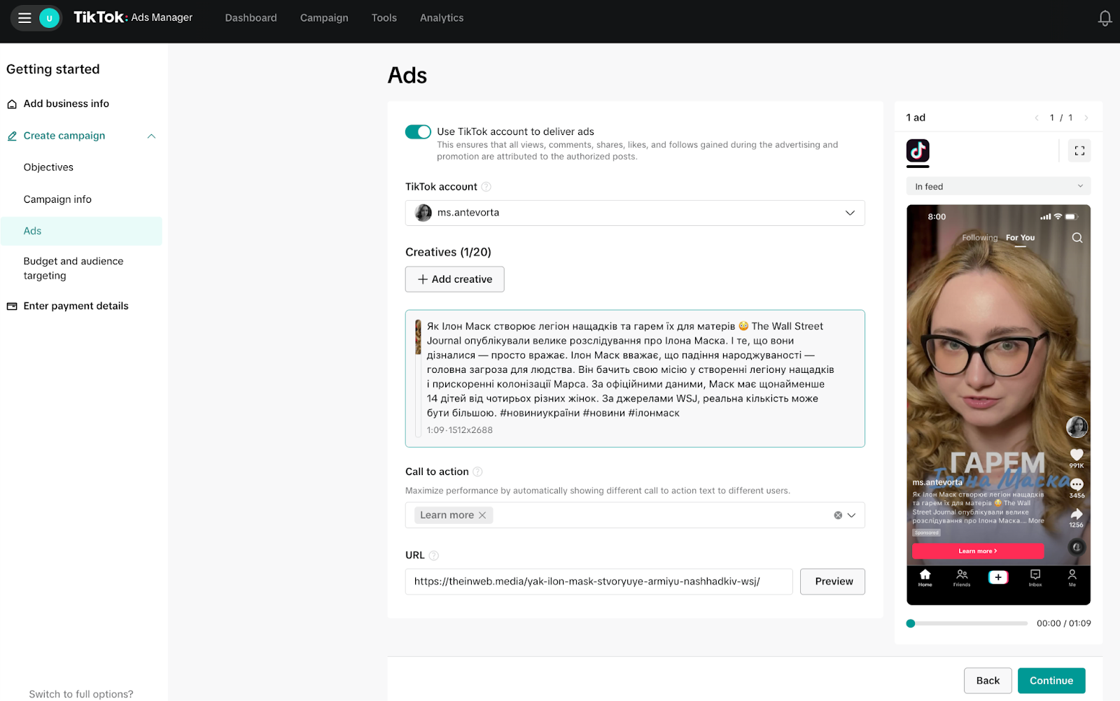Open Dashboard tab
The width and height of the screenshot is (1120, 701).
tap(251, 18)
